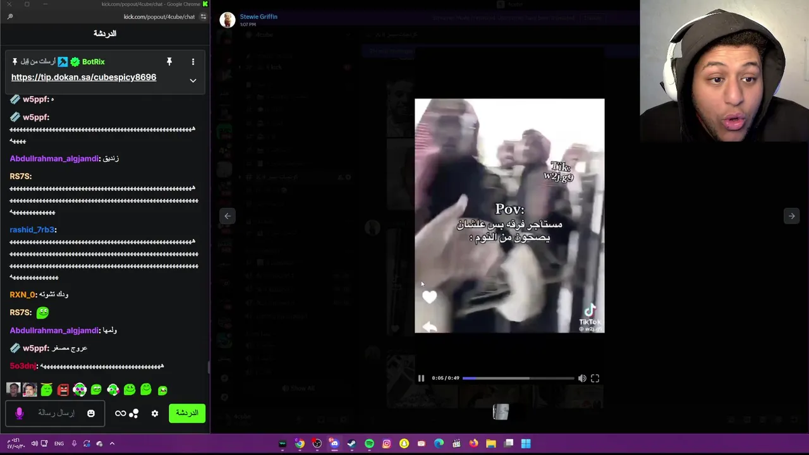Open OBS Studio from taskbar
The width and height of the screenshot is (809, 455).
click(x=317, y=444)
